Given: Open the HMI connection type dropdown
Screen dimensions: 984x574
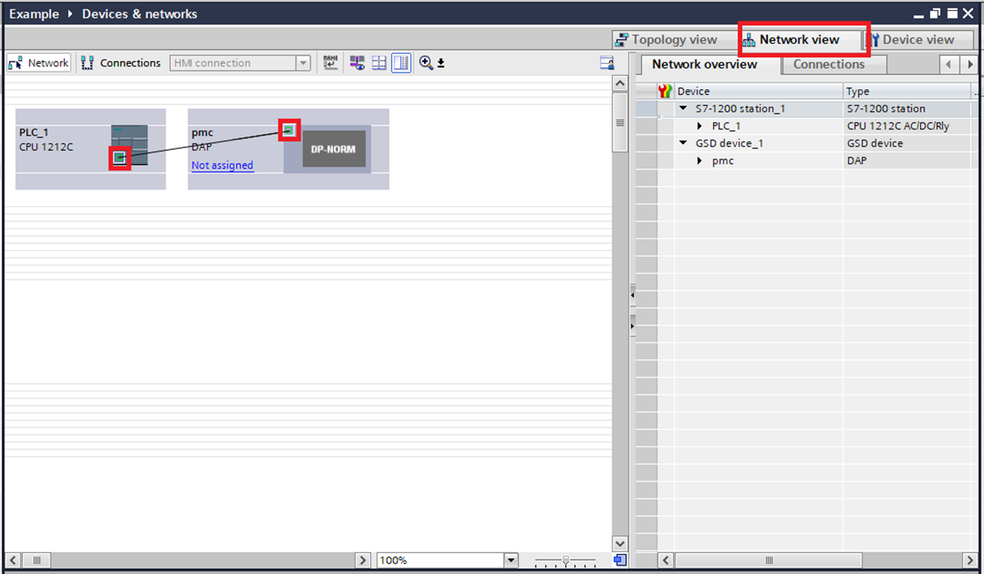Looking at the screenshot, I should tap(303, 62).
